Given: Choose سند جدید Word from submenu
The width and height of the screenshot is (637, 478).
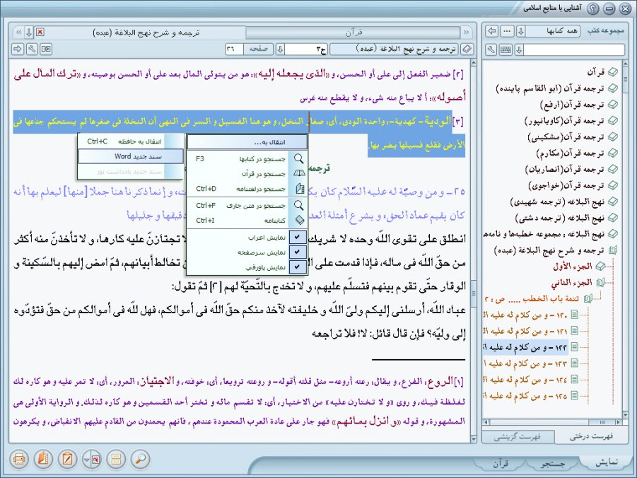Looking at the screenshot, I should [x=130, y=156].
